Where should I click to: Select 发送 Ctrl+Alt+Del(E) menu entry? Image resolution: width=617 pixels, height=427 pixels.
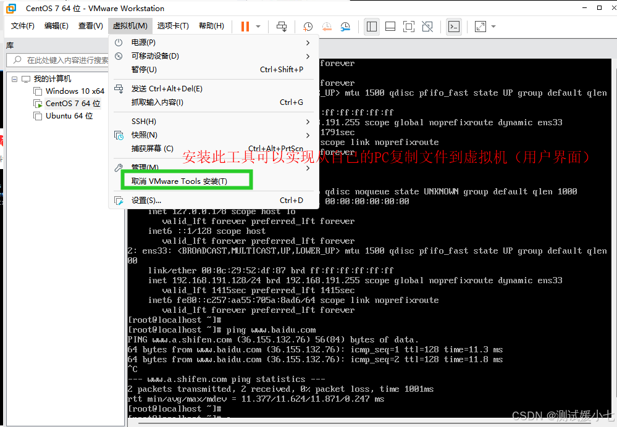point(214,89)
